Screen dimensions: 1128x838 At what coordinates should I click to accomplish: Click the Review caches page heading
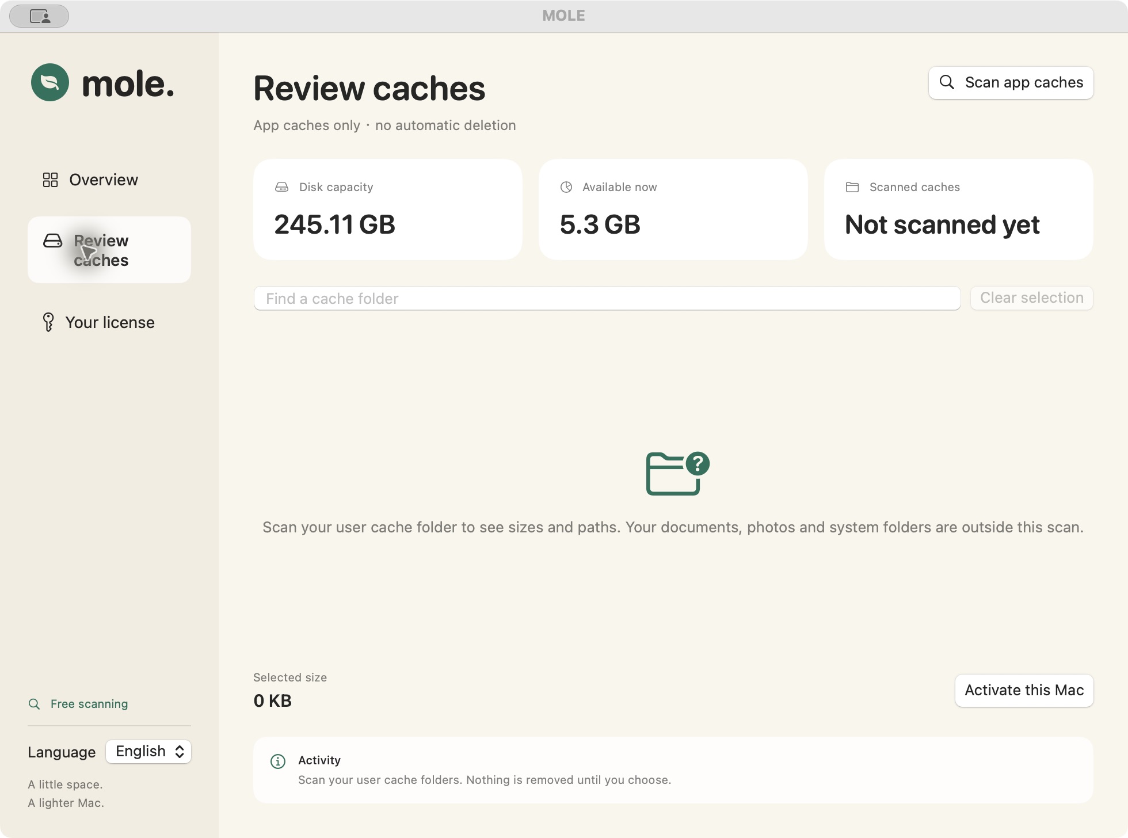click(369, 89)
